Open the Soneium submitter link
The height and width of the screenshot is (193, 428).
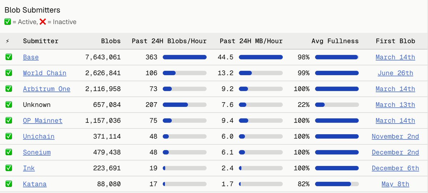[x=37, y=152]
